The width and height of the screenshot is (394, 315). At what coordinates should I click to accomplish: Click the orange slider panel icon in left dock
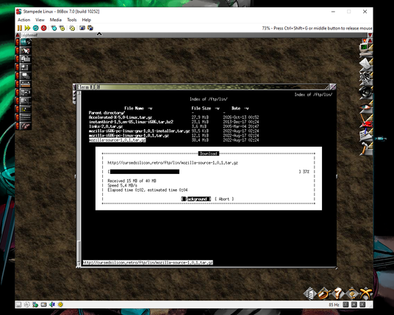pos(26,84)
